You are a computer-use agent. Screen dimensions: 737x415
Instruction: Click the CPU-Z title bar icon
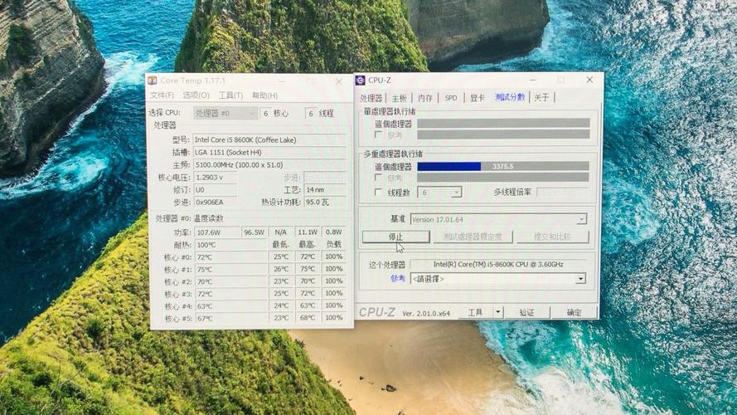pos(361,81)
